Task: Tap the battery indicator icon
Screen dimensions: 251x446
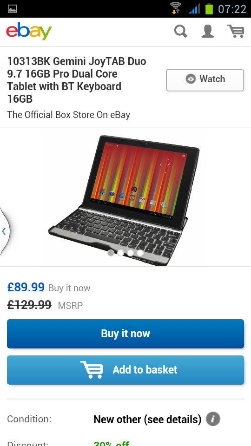Action: click(209, 8)
